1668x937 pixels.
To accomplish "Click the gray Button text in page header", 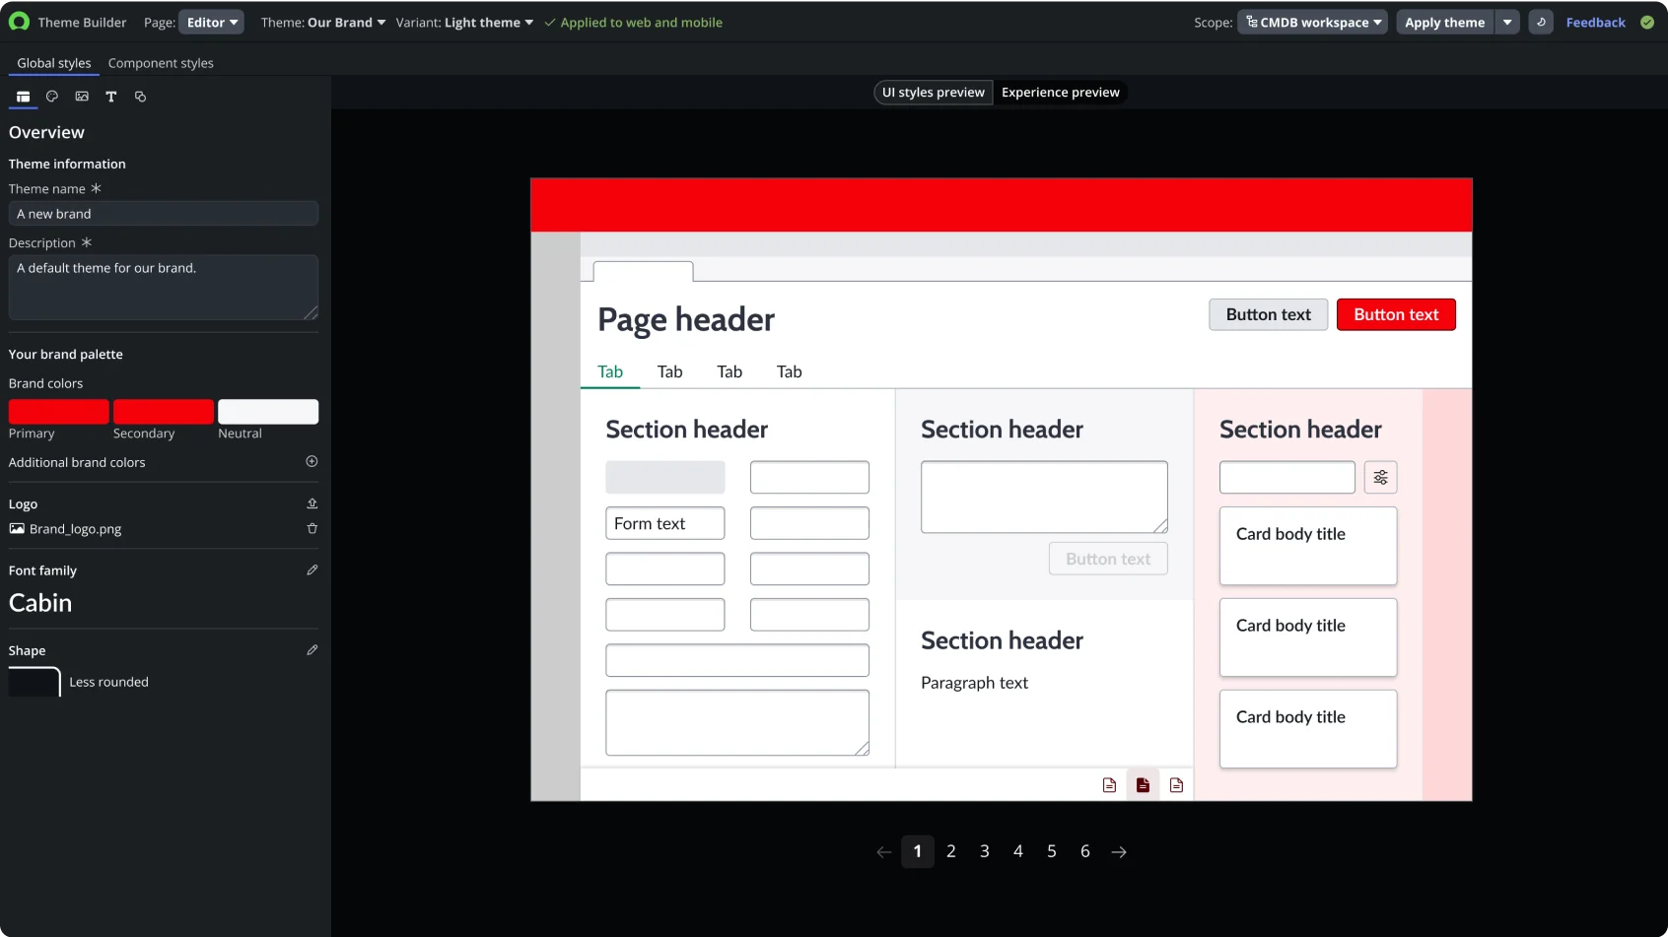I will [1269, 314].
